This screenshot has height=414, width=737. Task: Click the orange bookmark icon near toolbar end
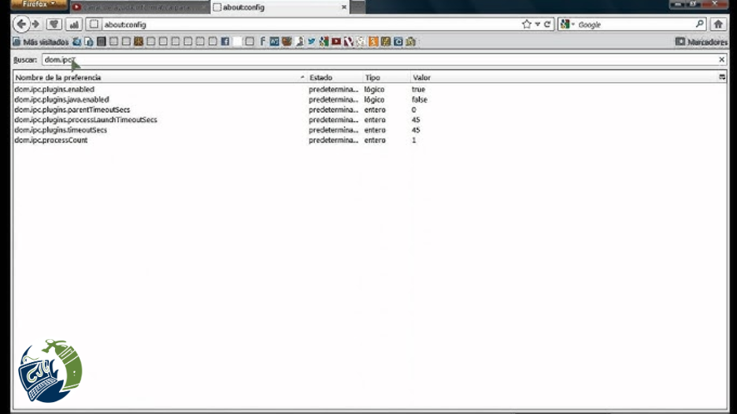pyautogui.click(x=373, y=42)
